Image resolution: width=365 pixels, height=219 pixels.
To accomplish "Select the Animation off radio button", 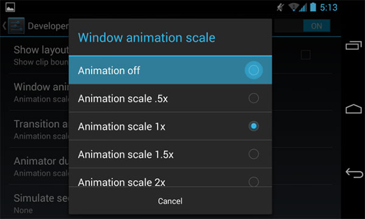I will pos(254,70).
